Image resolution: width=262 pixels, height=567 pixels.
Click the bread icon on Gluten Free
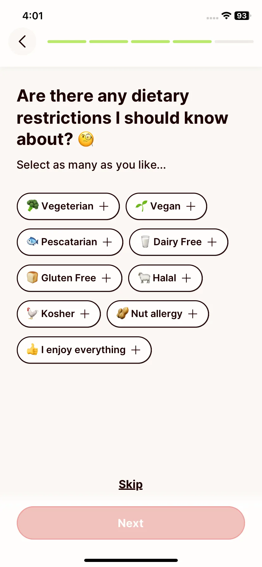click(x=33, y=277)
